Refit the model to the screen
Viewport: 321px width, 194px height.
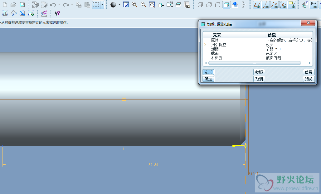(152, 4)
